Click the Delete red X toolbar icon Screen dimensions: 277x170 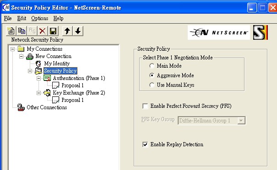click(43, 31)
